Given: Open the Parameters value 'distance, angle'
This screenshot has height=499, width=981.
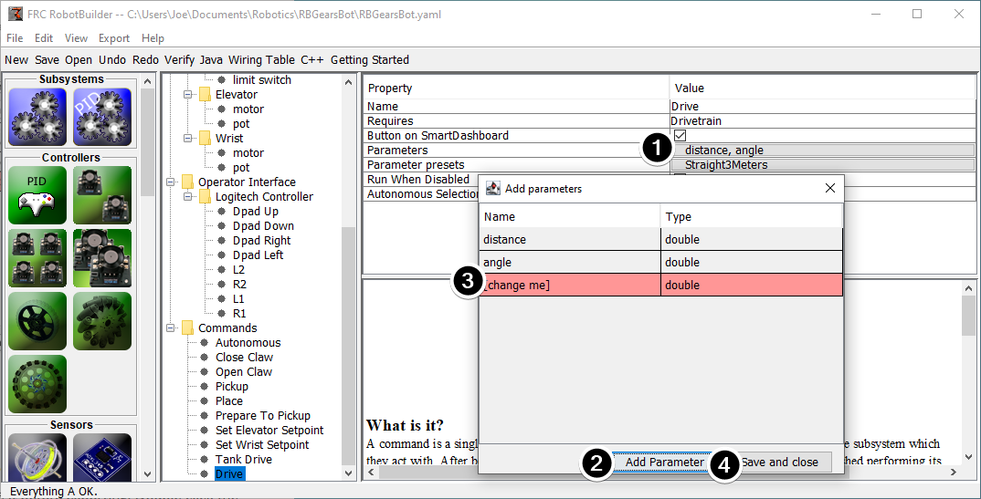Looking at the screenshot, I should 823,151.
